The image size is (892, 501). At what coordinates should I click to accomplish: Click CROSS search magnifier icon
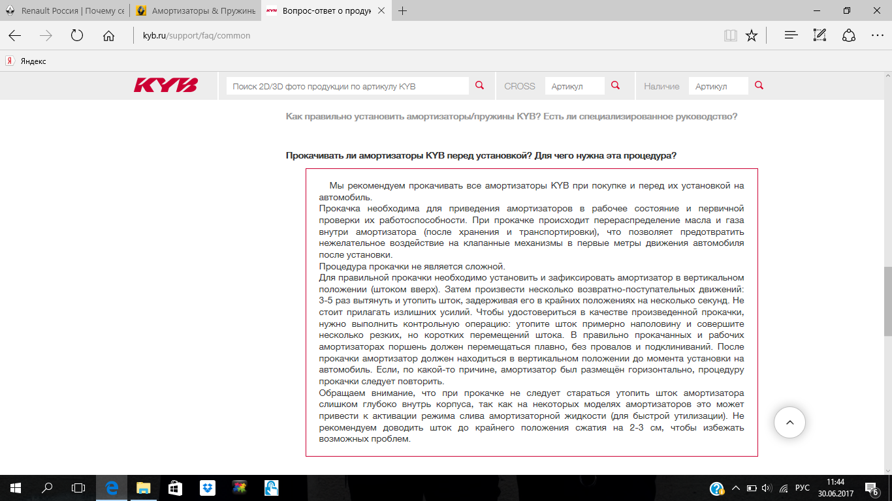[615, 85]
